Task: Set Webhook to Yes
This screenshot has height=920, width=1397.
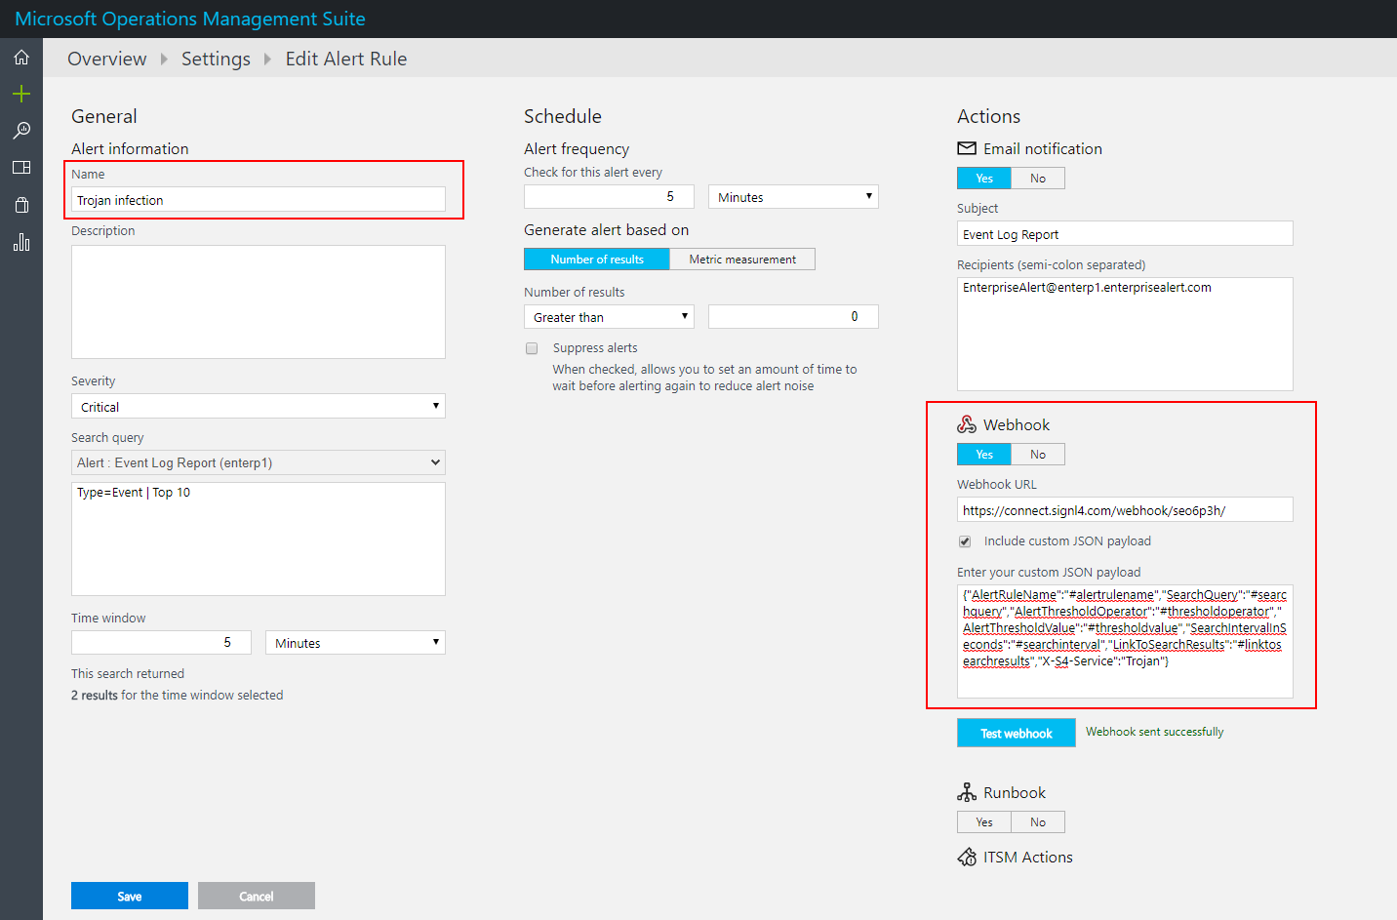Action: coord(984,455)
